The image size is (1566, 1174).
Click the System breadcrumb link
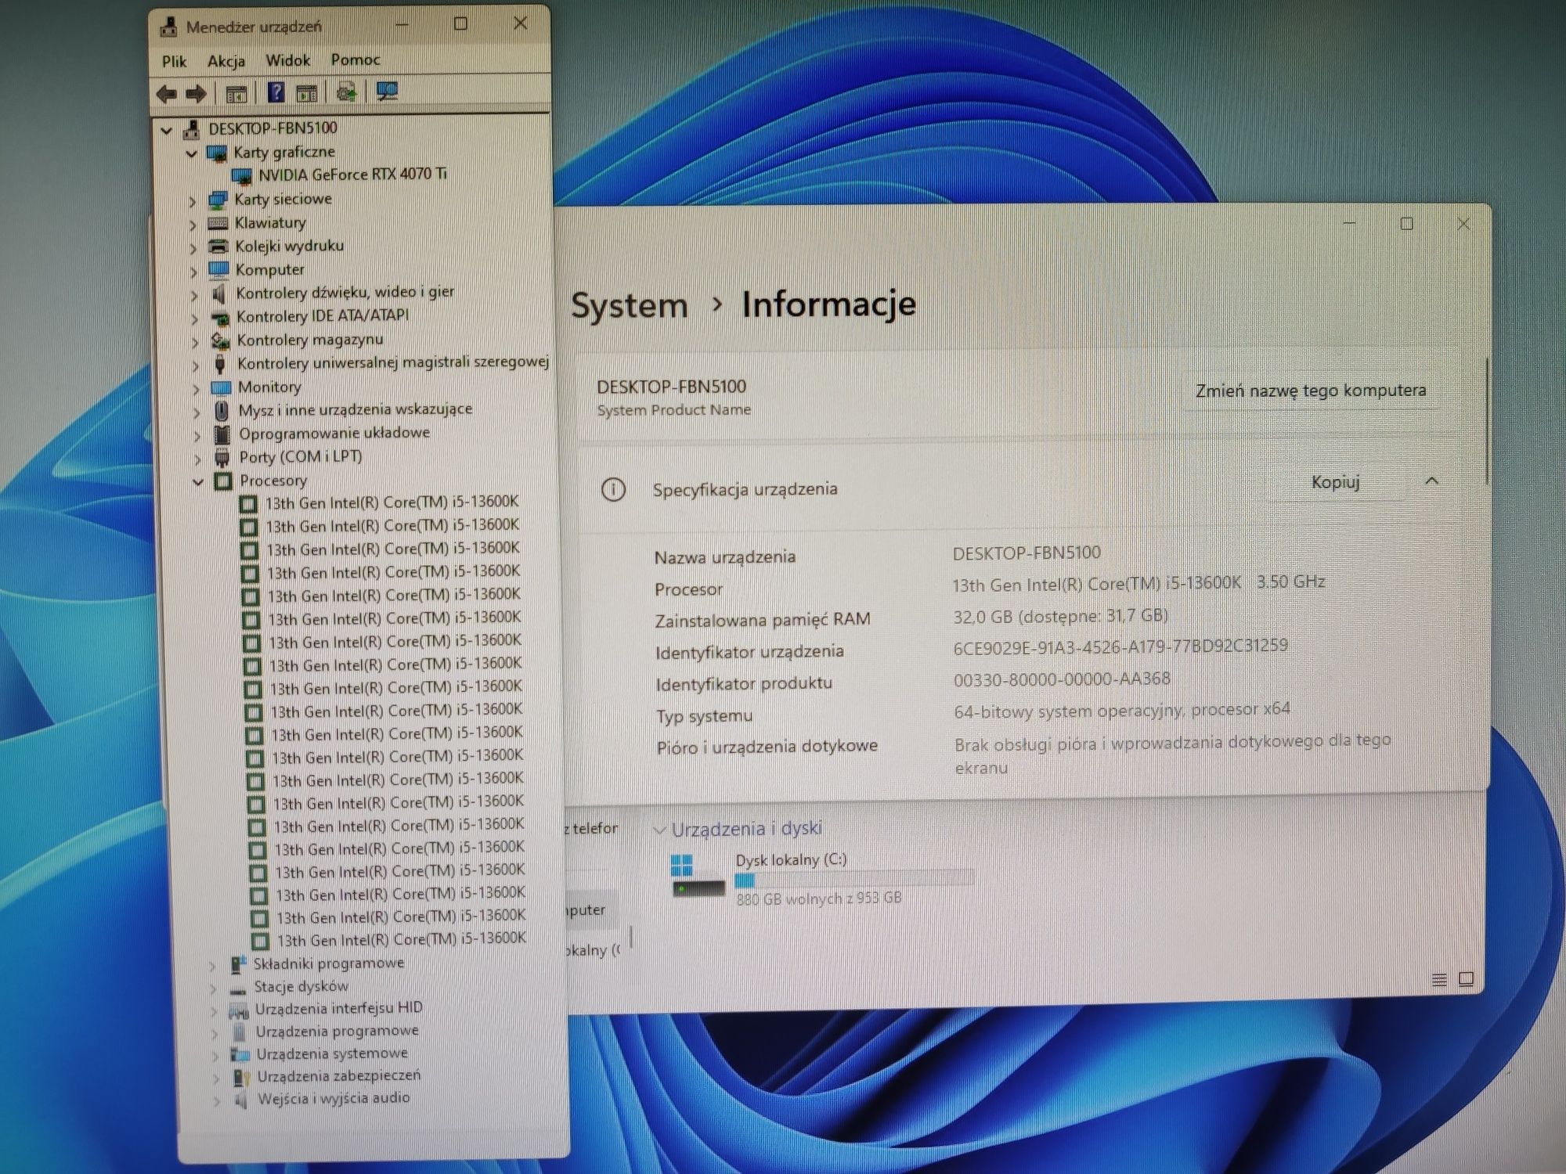tap(629, 305)
